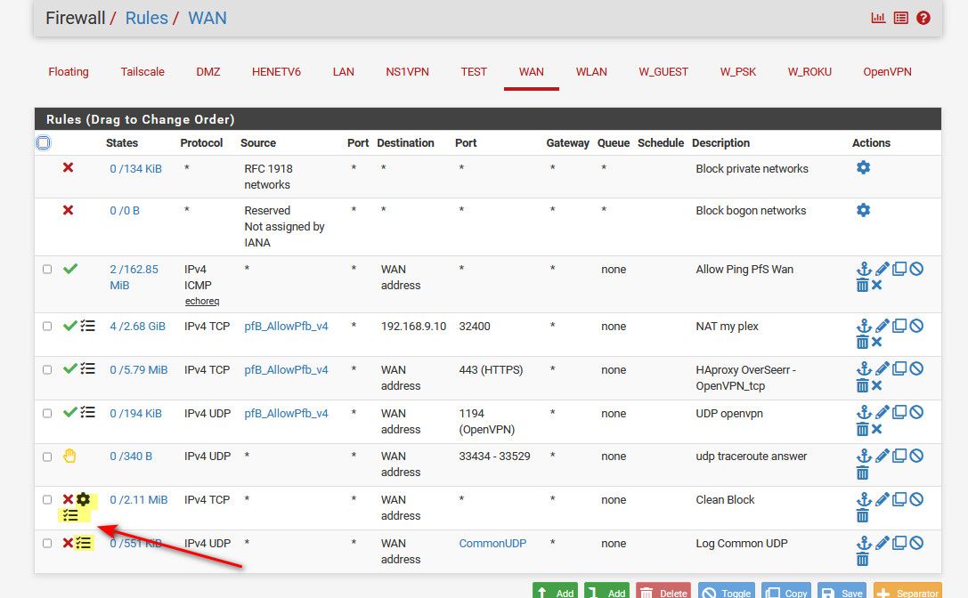The width and height of the screenshot is (968, 598).
Task: Open settings gear for Block bogon networks
Action: coord(863,210)
